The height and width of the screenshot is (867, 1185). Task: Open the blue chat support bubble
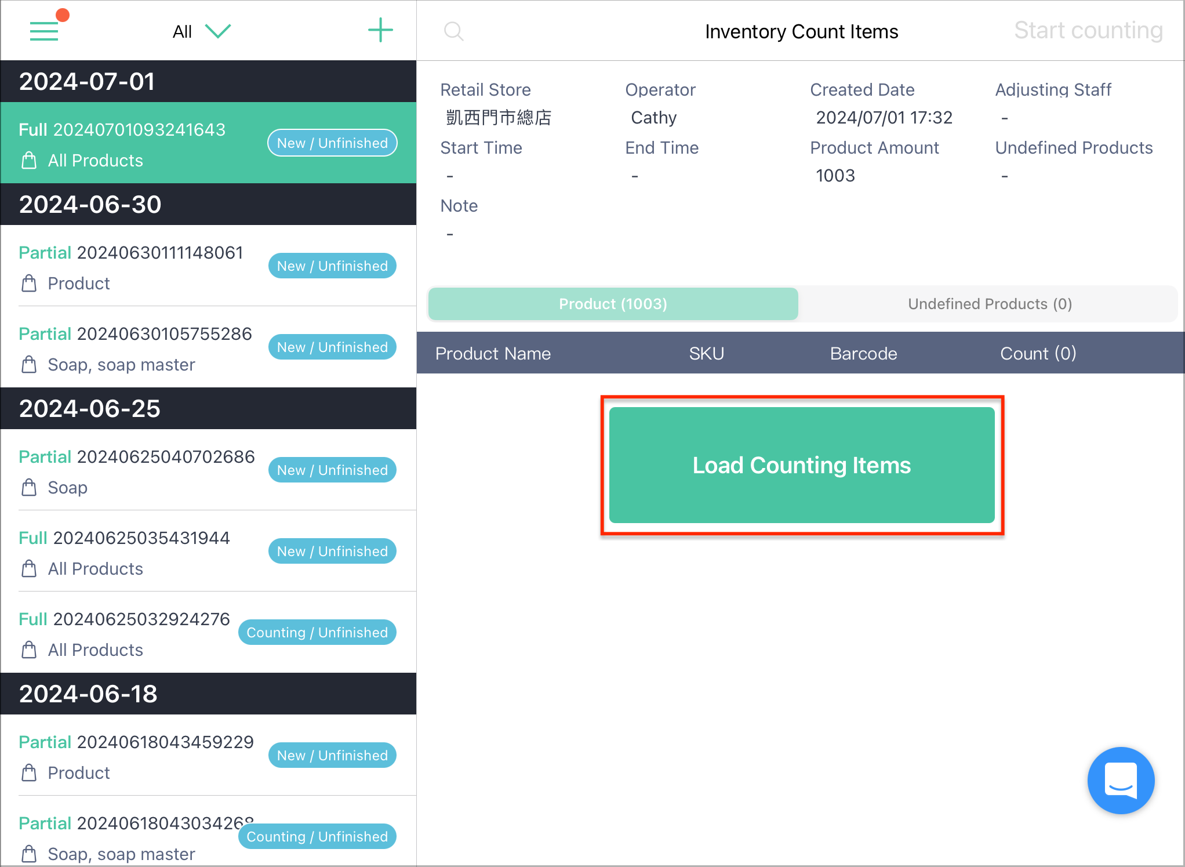click(x=1121, y=780)
